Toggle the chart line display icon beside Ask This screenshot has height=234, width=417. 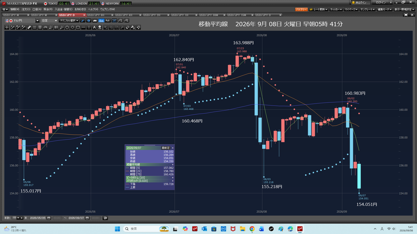tap(115, 20)
